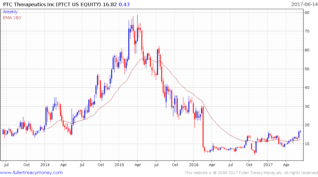Select the price change value 0.43
The height and width of the screenshot is (177, 318).
124,4
